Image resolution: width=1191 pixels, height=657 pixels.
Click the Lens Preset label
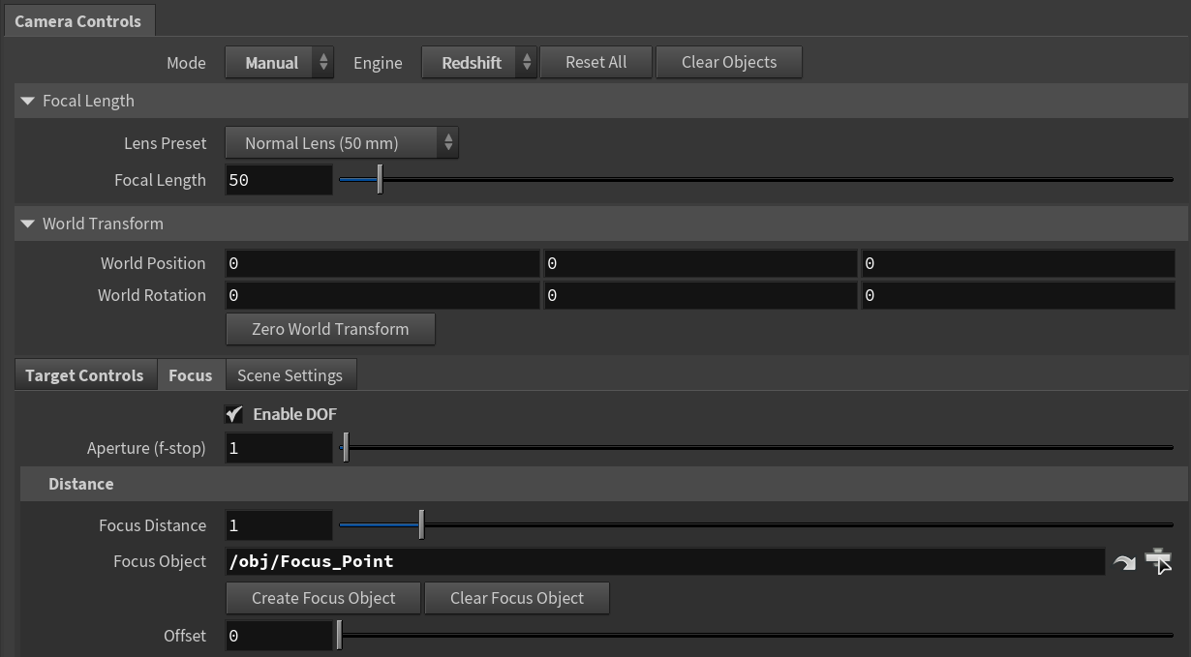[x=165, y=143]
